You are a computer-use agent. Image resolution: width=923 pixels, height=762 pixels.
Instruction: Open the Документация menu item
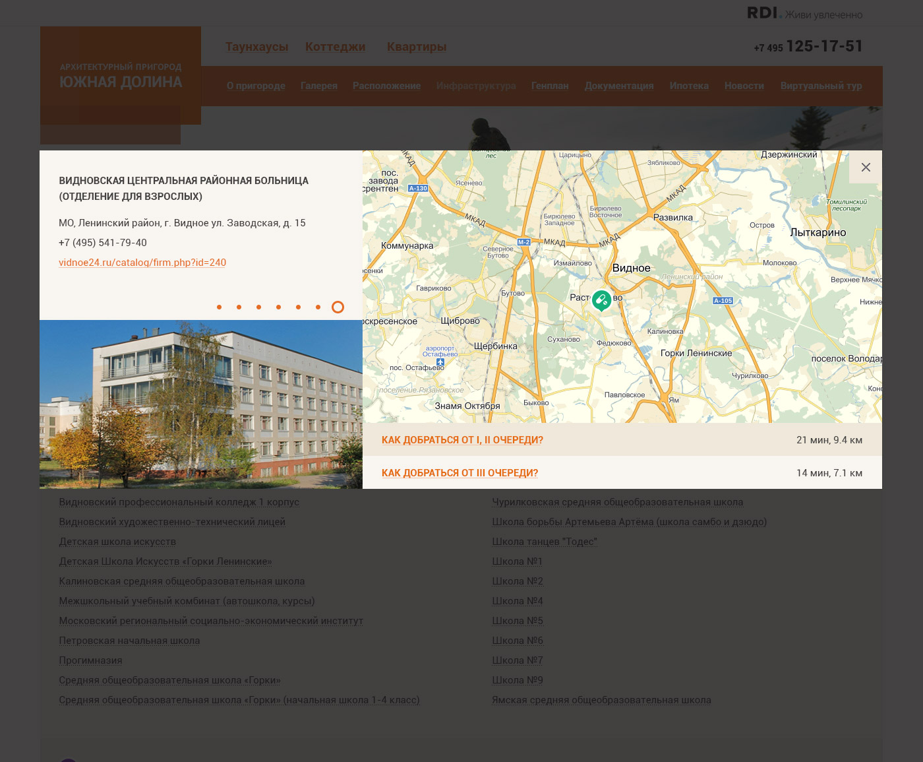pyautogui.click(x=619, y=86)
